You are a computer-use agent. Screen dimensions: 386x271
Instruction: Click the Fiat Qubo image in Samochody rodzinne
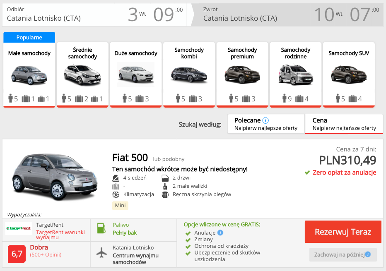coord(296,75)
